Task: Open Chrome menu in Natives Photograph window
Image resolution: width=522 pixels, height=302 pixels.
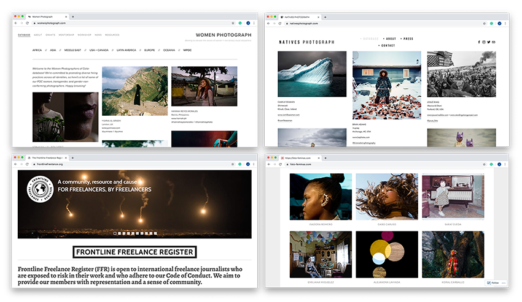Action: point(505,24)
